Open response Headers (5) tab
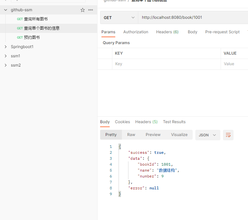 pyautogui.click(x=146, y=122)
